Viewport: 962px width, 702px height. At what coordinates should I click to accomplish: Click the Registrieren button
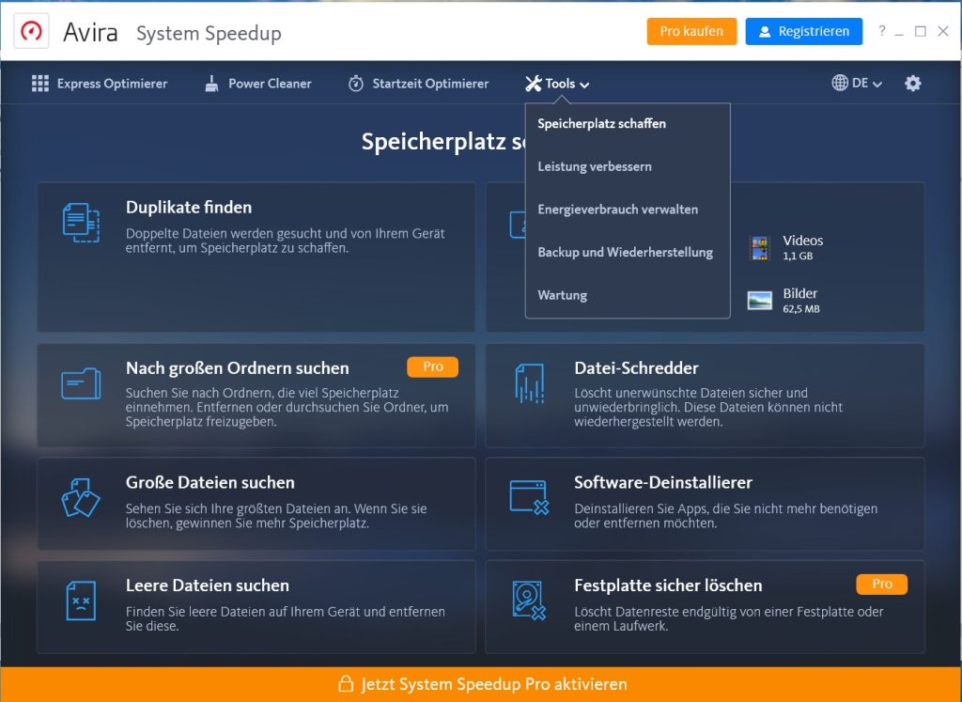[x=804, y=31]
